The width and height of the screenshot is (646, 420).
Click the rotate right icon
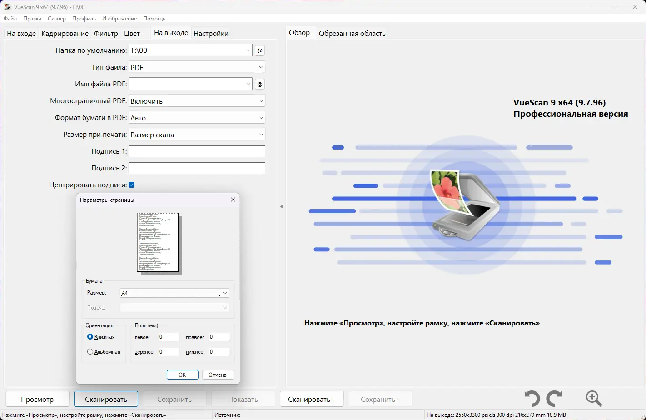pyautogui.click(x=555, y=399)
